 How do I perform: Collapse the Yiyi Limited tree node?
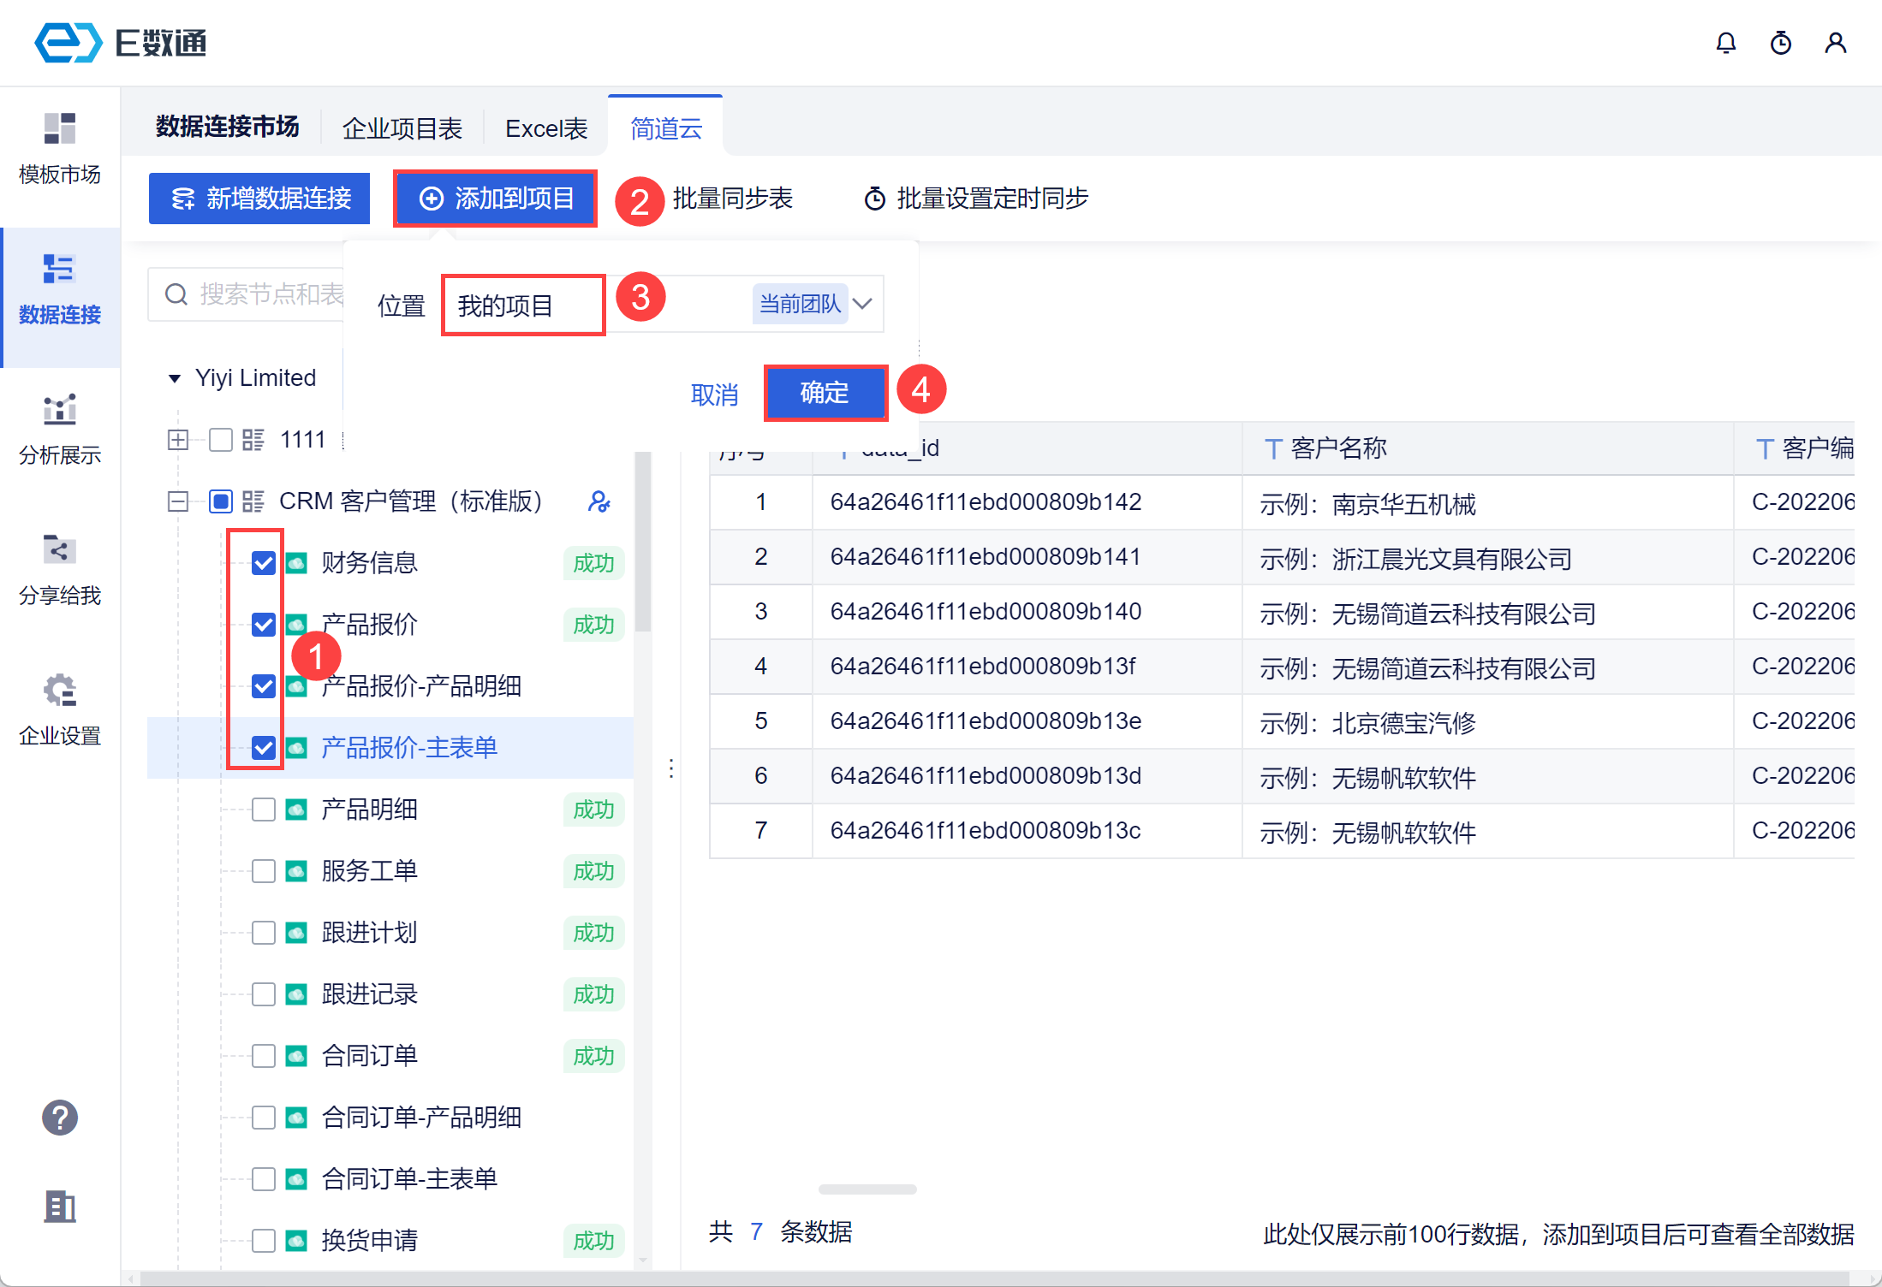(x=175, y=378)
